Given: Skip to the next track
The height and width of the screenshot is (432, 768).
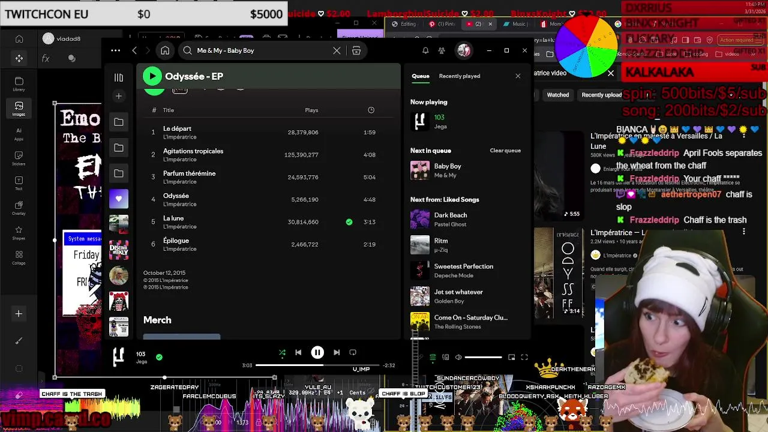Looking at the screenshot, I should tap(337, 353).
